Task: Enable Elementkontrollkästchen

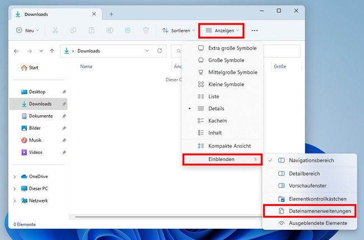Action: pos(310,199)
